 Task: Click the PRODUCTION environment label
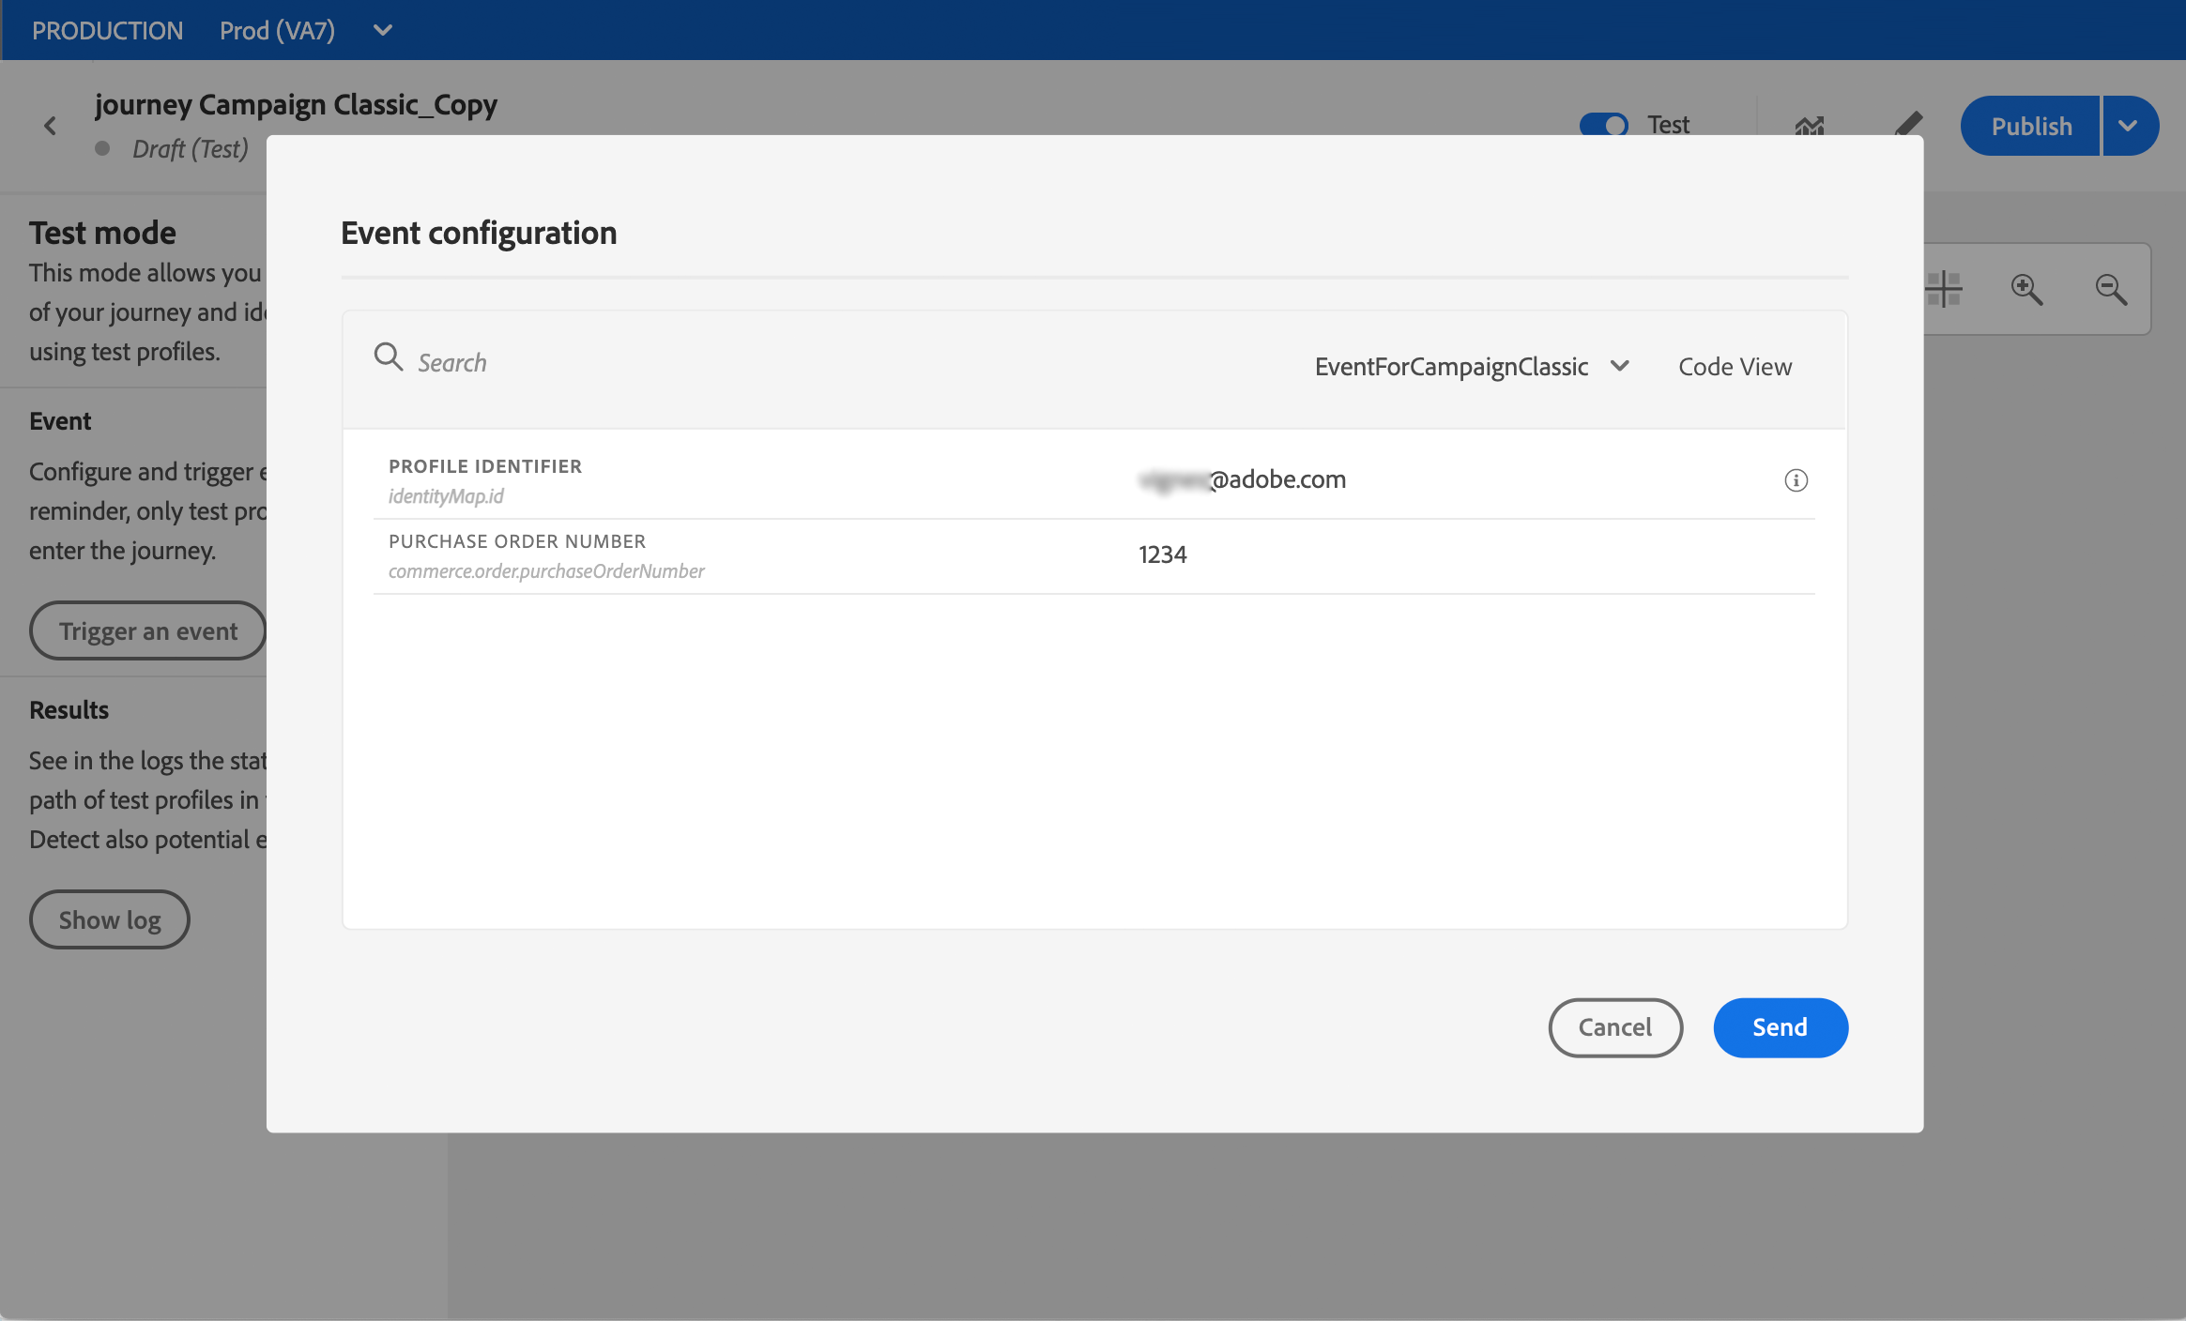tap(107, 30)
